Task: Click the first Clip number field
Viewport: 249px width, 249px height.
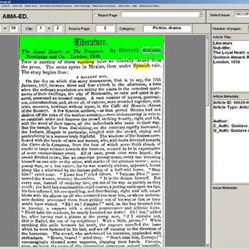Action: coord(41,28)
